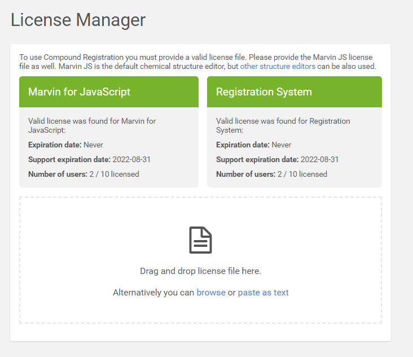Click Registration System expiration date line

253,145
